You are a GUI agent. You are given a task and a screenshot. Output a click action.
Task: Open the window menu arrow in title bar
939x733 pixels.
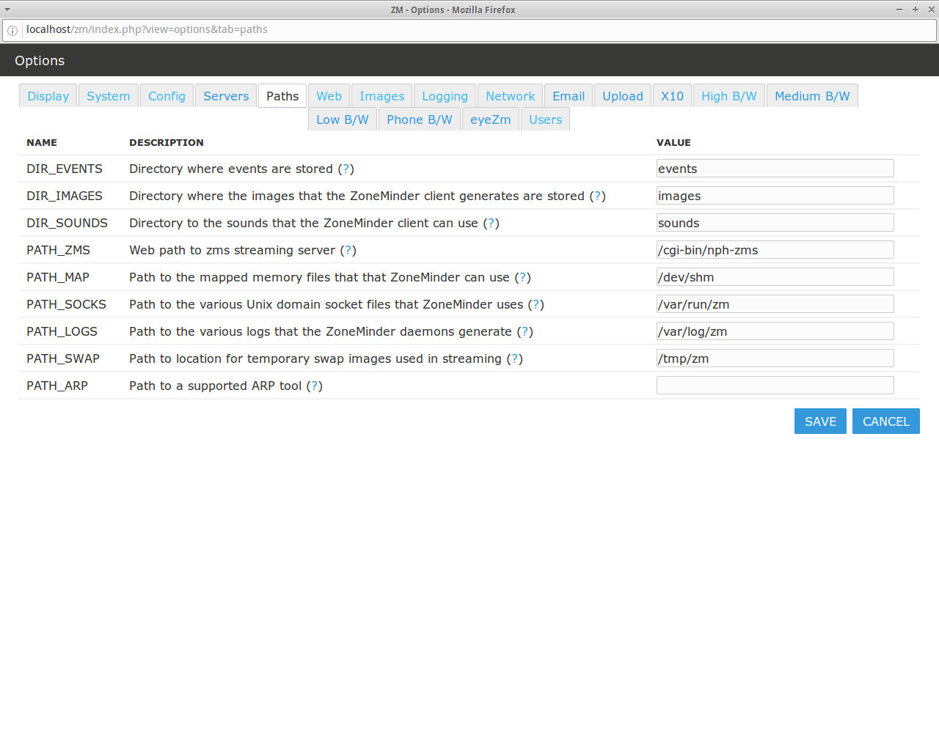[7, 10]
